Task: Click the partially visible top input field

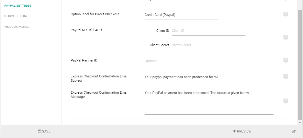Action: point(181,2)
